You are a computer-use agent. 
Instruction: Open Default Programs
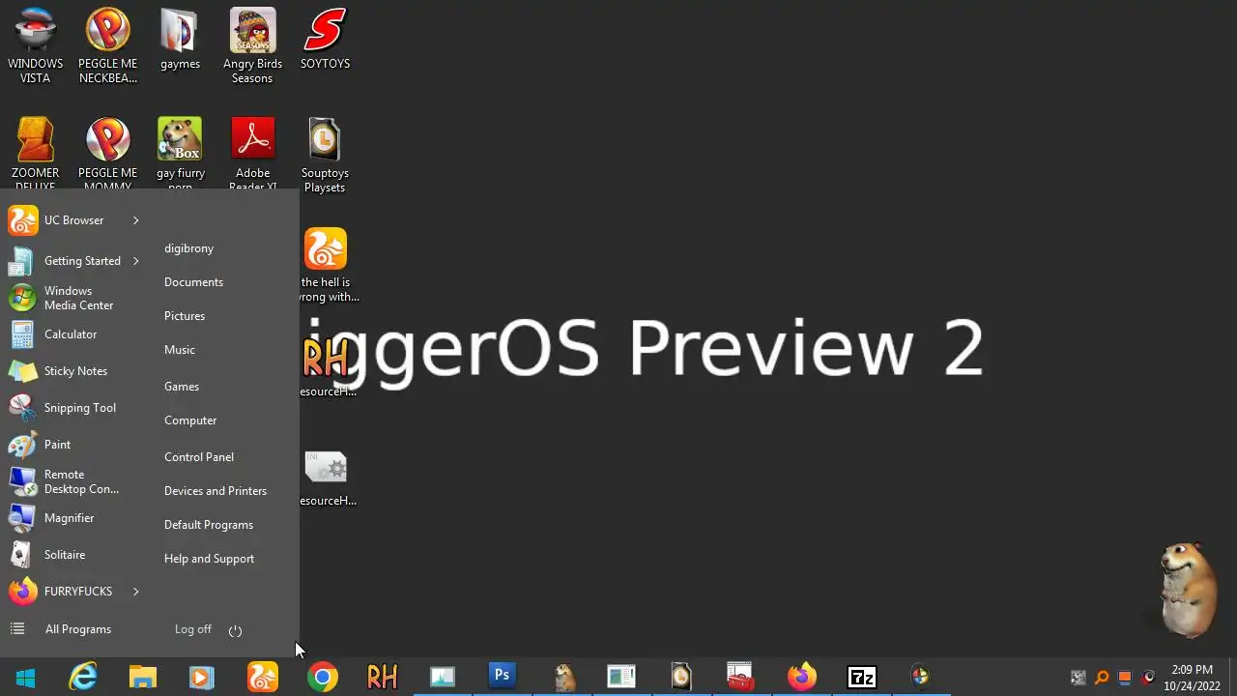tap(209, 525)
